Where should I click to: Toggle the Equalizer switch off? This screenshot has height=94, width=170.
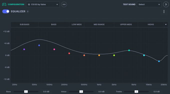click(6, 11)
